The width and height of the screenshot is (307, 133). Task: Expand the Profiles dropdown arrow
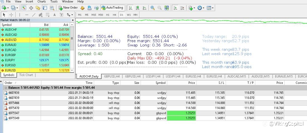click(17, 8)
